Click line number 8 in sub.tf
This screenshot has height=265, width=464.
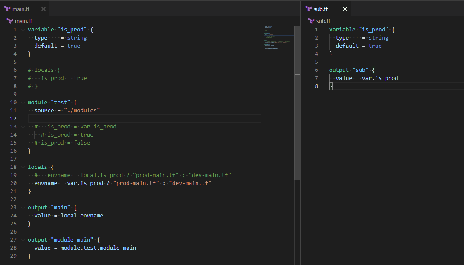[316, 86]
